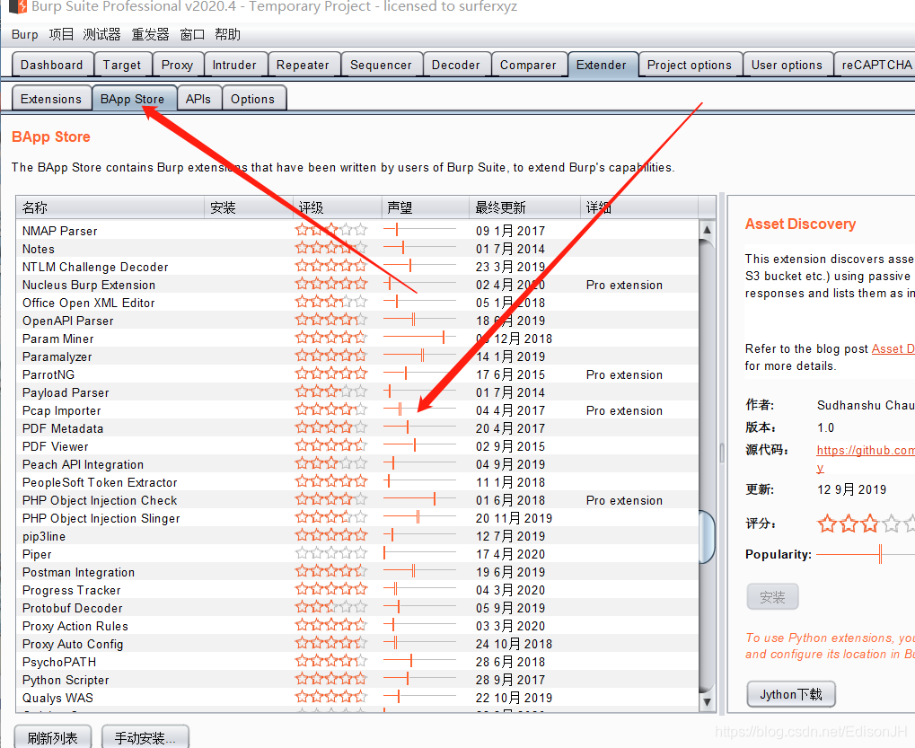Switch to the Repeater tab

click(x=303, y=64)
